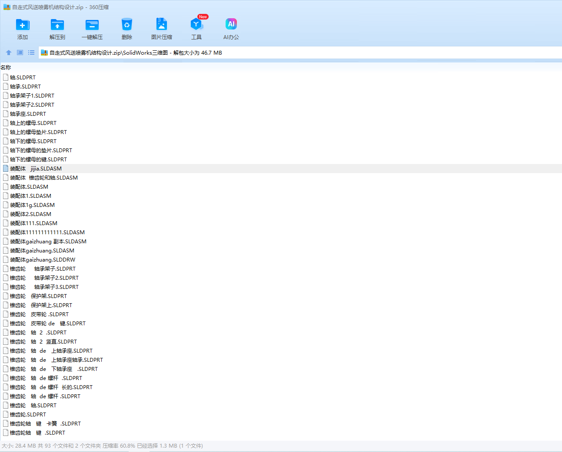Switch to icon view mode button
562x452 pixels.
click(20, 52)
